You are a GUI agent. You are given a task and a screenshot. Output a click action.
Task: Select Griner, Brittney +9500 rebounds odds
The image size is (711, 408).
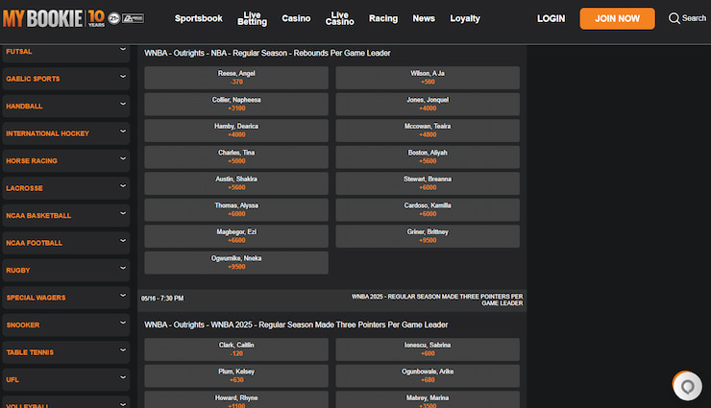(x=428, y=236)
